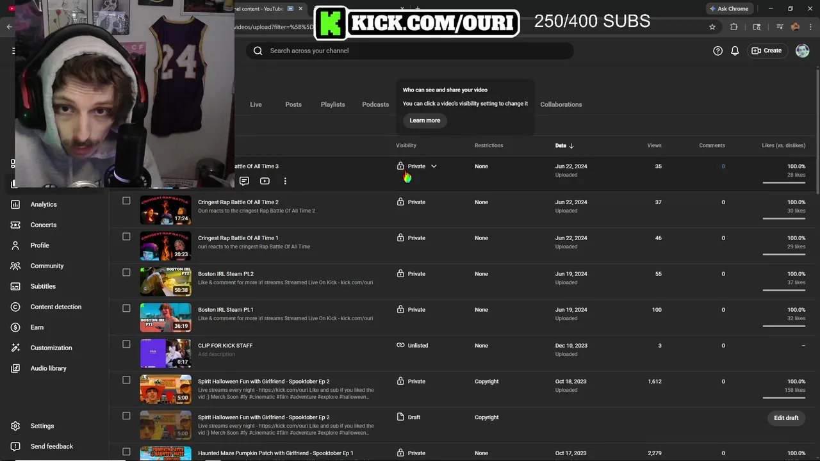Open thumbnail of Boston IRL Steam Pt.1
Screen dimensions: 820x461
pyautogui.click(x=166, y=318)
